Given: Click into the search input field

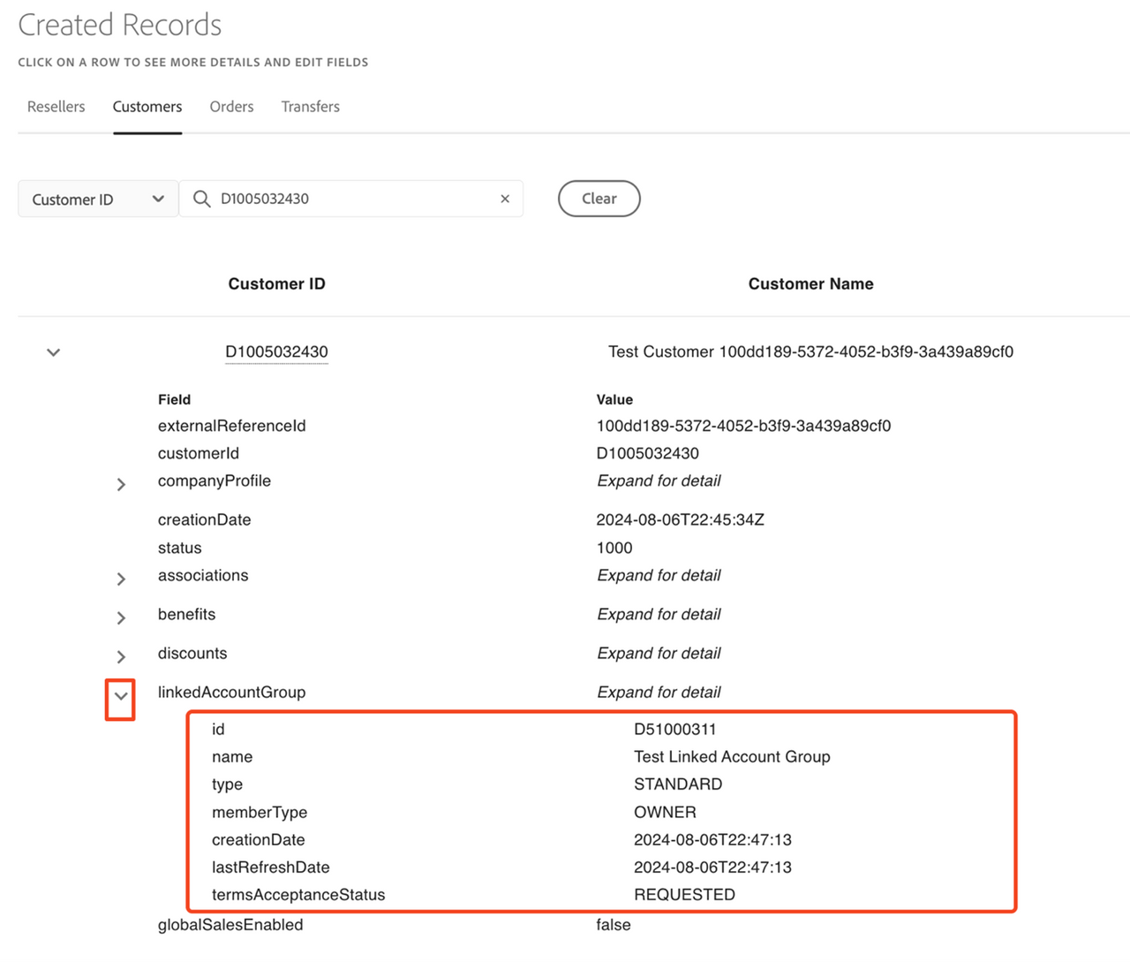Looking at the screenshot, I should (x=353, y=199).
